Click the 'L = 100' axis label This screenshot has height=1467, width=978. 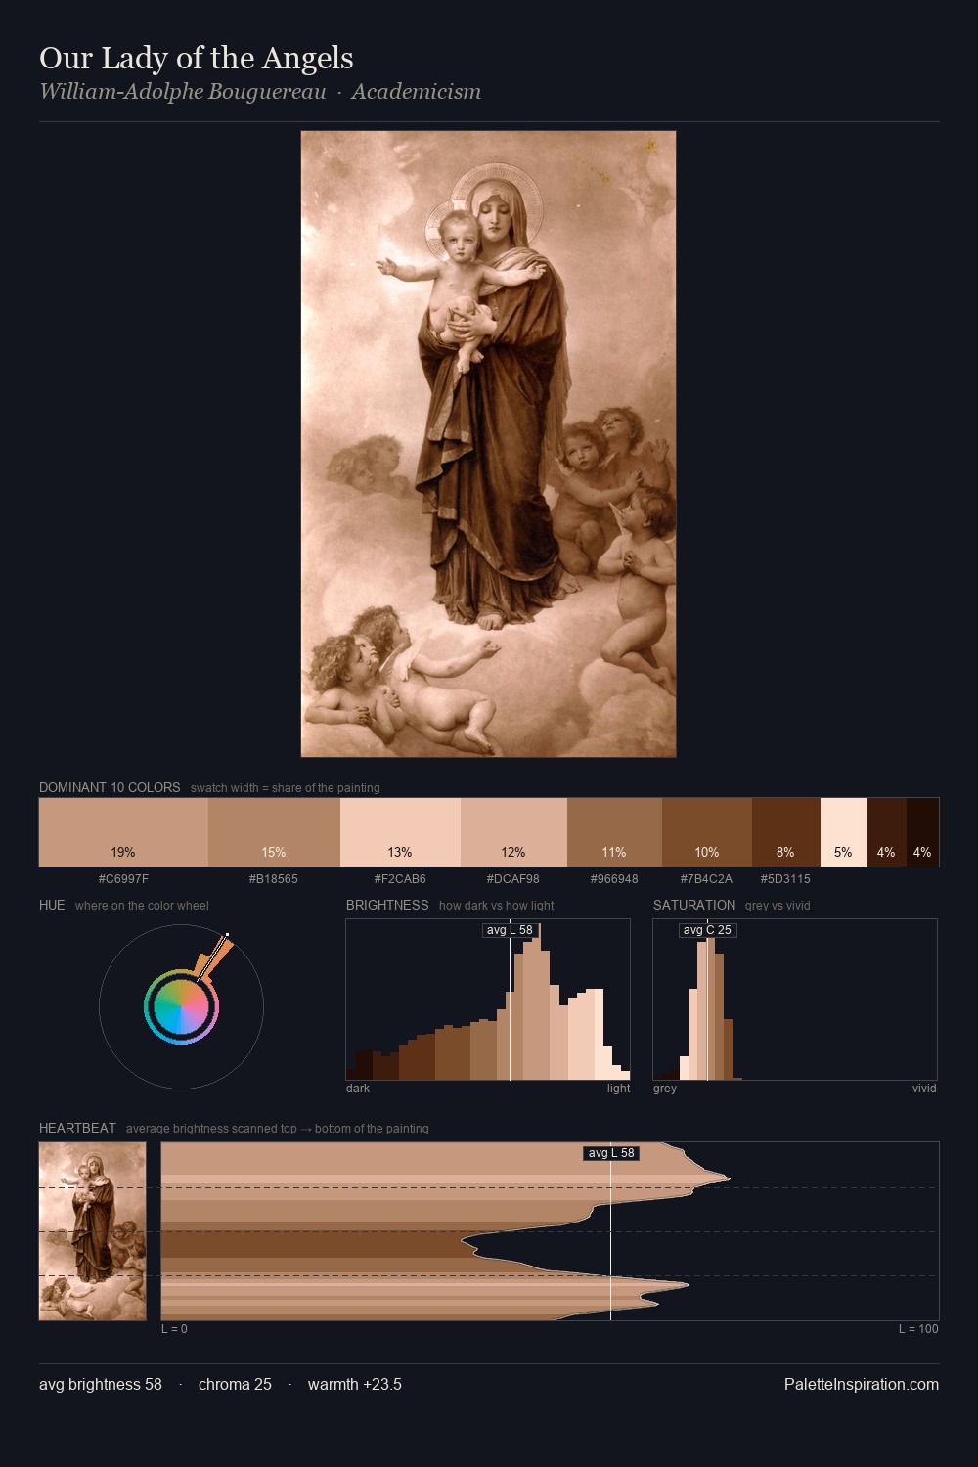(918, 1329)
